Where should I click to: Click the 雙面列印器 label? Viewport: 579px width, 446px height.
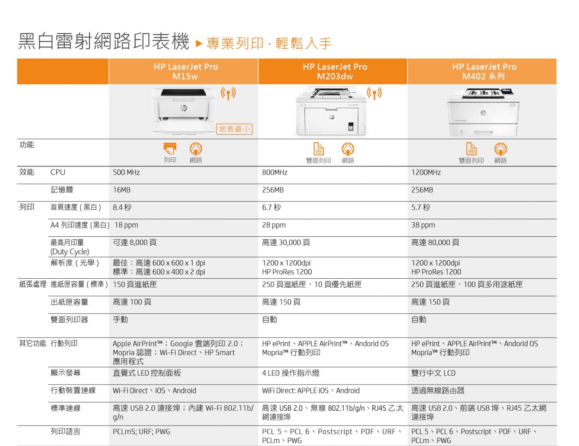tap(69, 319)
